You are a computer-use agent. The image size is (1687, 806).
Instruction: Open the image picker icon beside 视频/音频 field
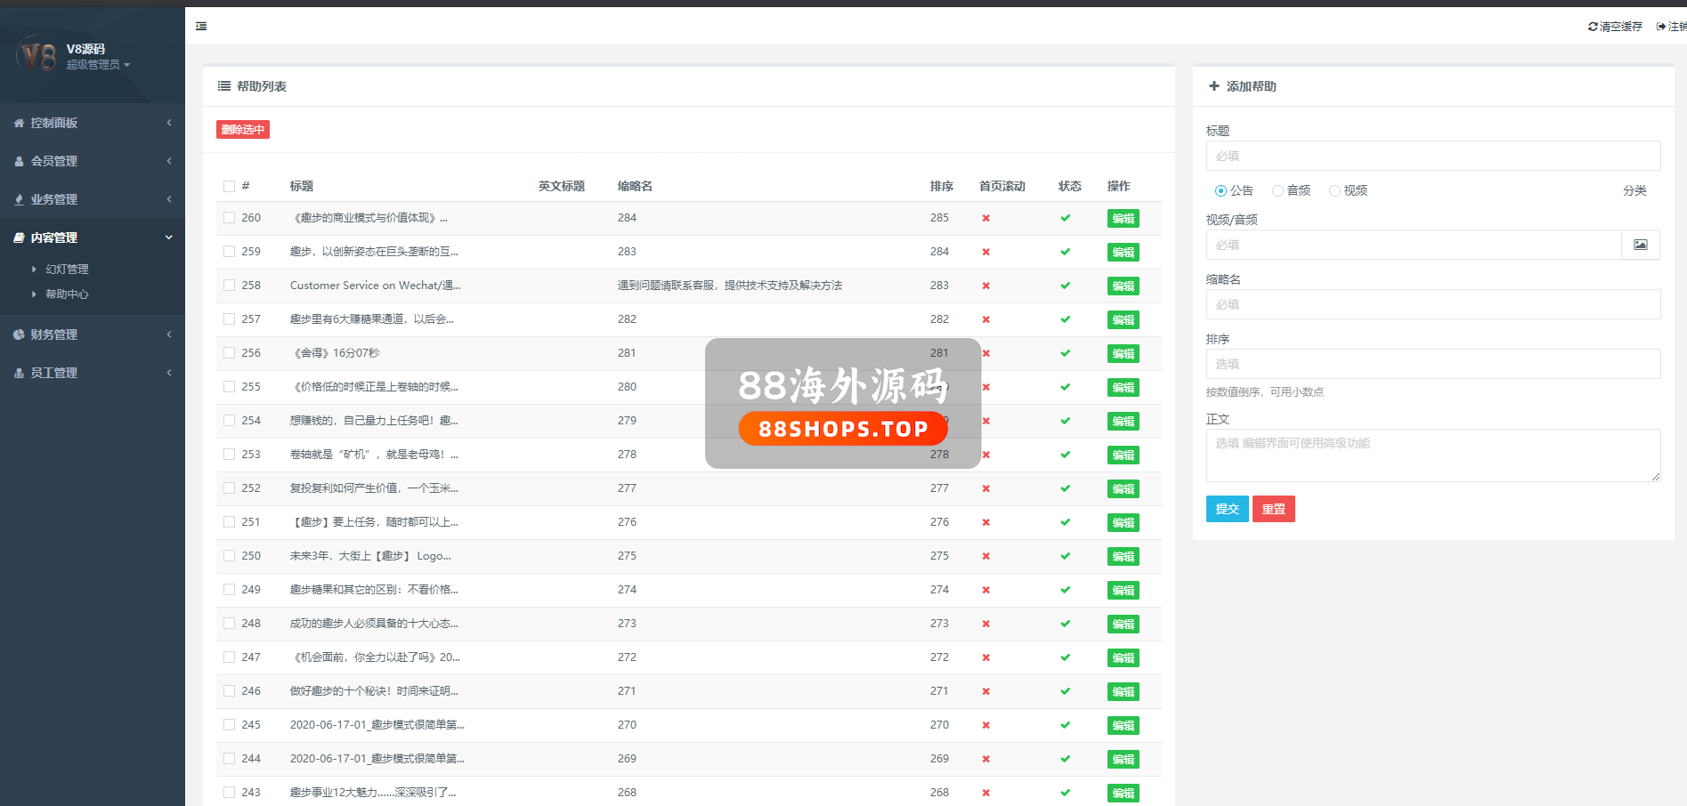1640,245
